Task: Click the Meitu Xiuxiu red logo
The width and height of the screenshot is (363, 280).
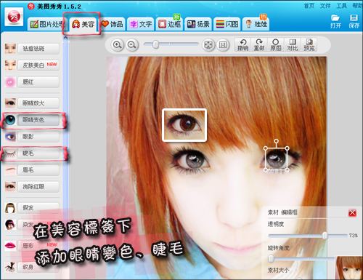Action: (14, 17)
